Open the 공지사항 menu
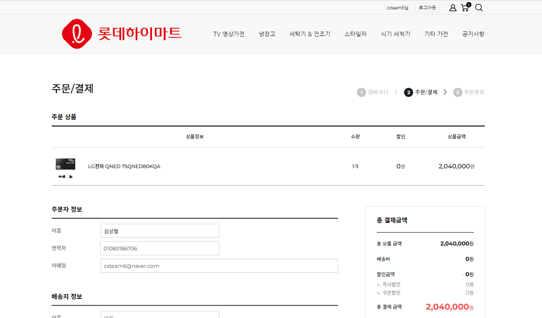This screenshot has height=318, width=542. 473,34
